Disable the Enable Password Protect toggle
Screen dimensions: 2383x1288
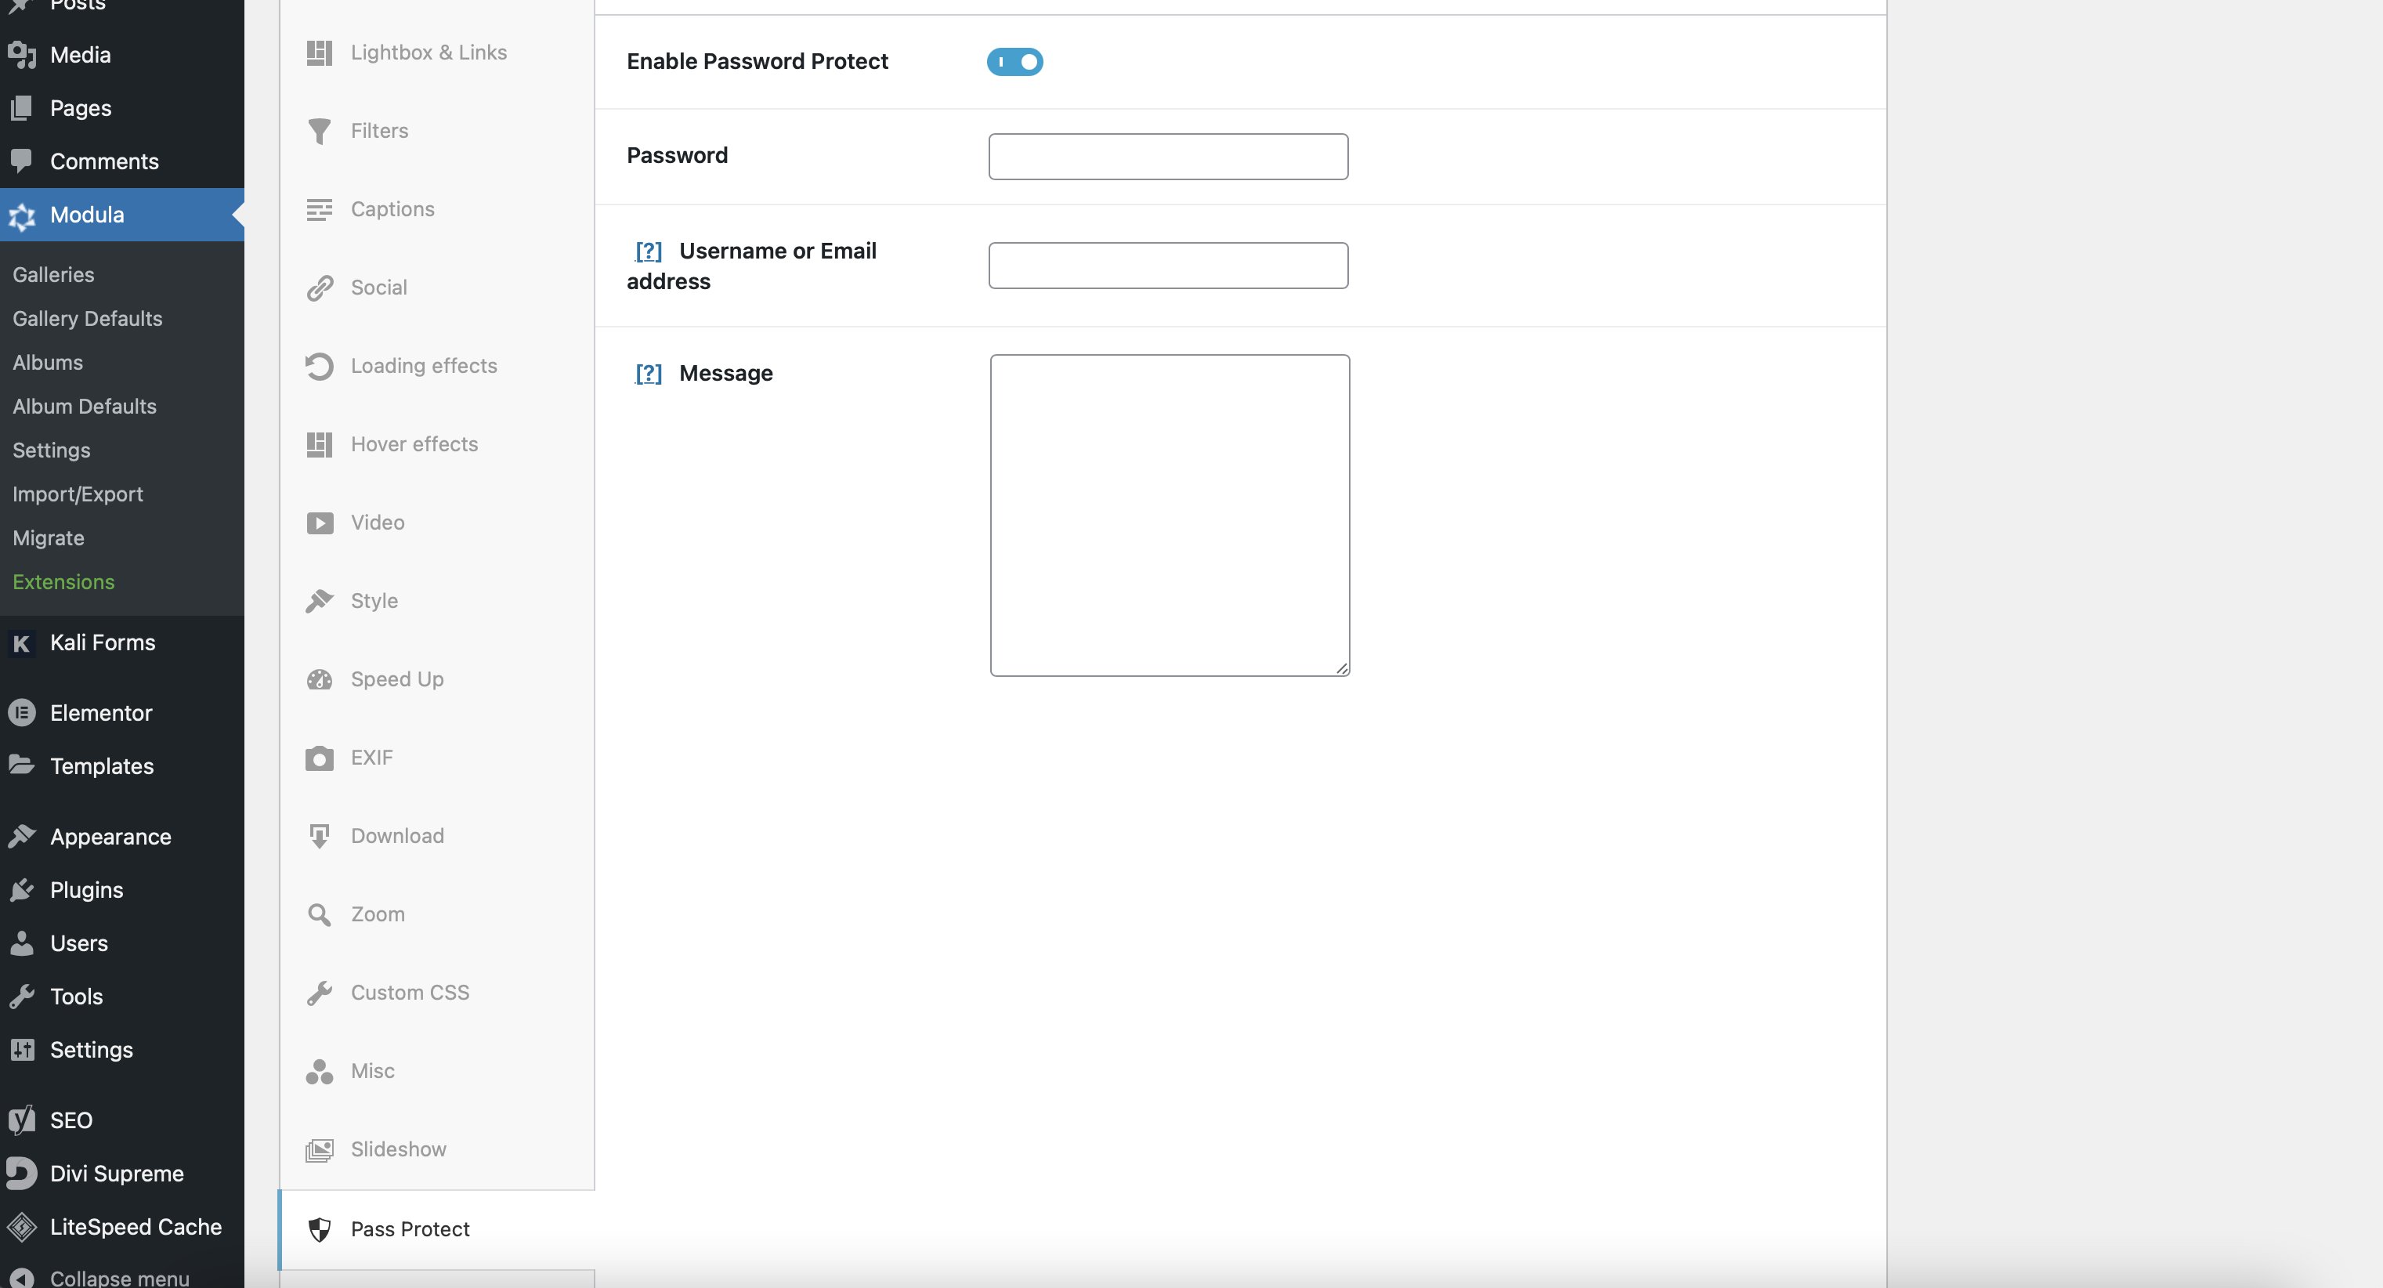[x=1014, y=62]
